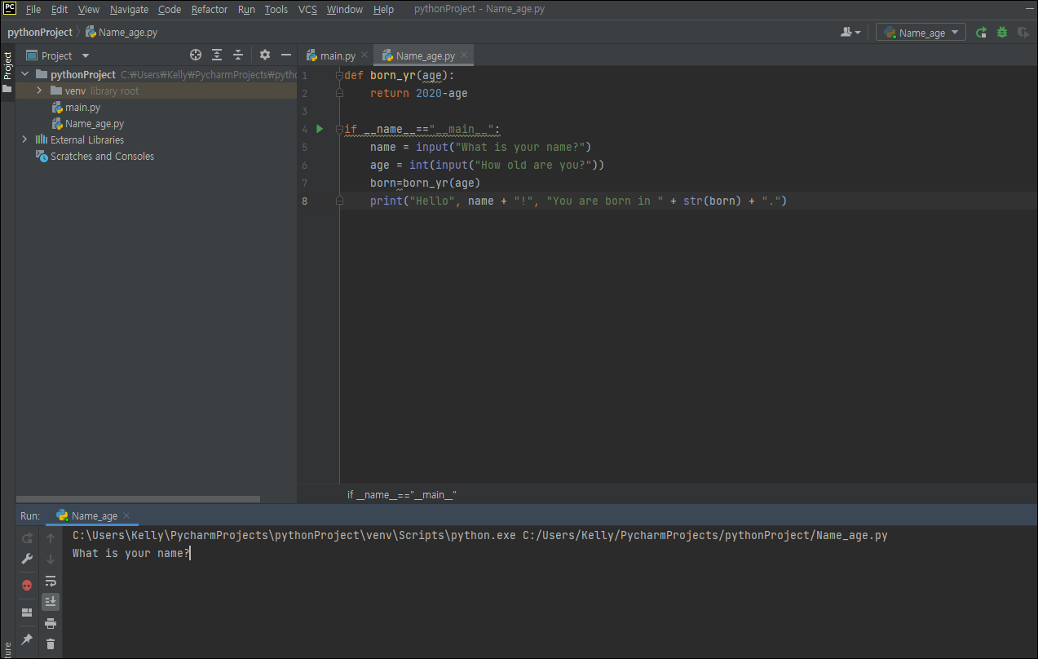Image resolution: width=1038 pixels, height=659 pixels.
Task: Click the green Rerun icon in top toolbar
Action: (x=981, y=33)
